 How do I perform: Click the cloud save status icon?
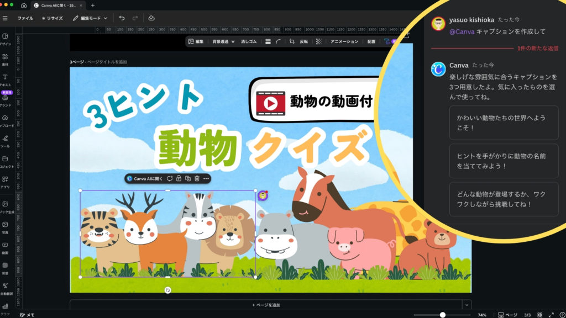click(x=151, y=18)
